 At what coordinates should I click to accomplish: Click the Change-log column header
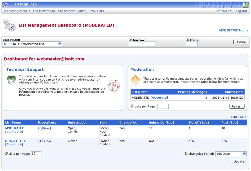pos(128,122)
